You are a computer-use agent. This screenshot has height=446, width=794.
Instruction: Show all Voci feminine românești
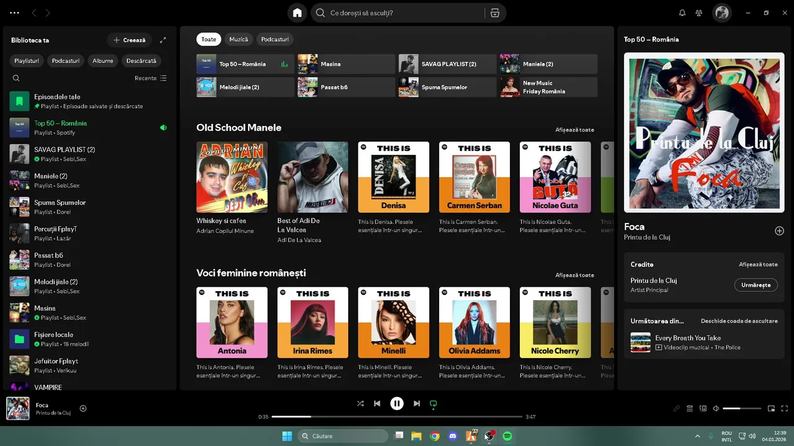click(x=574, y=275)
